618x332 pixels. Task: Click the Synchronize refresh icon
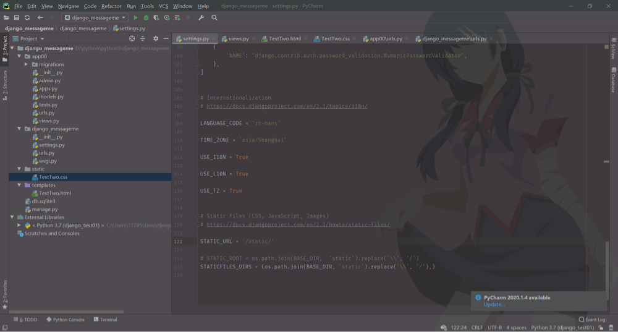click(27, 18)
